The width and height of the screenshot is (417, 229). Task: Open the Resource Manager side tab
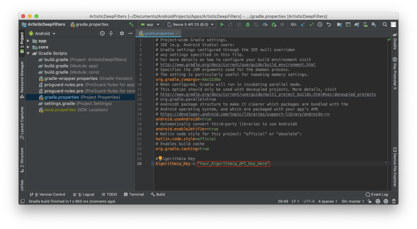22,79
